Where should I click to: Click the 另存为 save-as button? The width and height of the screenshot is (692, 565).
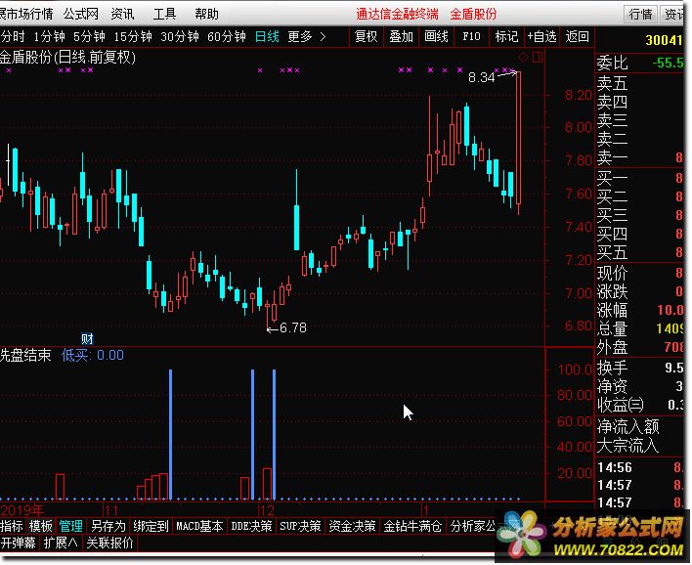point(108,526)
